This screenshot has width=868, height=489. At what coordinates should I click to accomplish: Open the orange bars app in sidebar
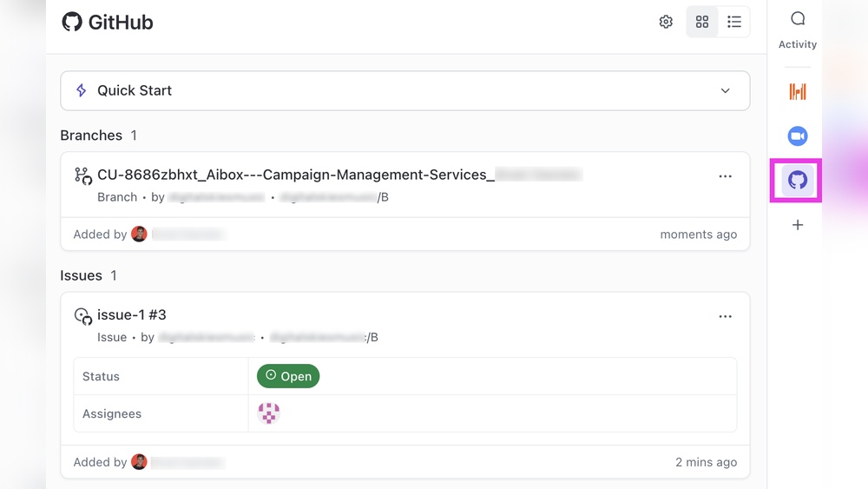coord(798,91)
